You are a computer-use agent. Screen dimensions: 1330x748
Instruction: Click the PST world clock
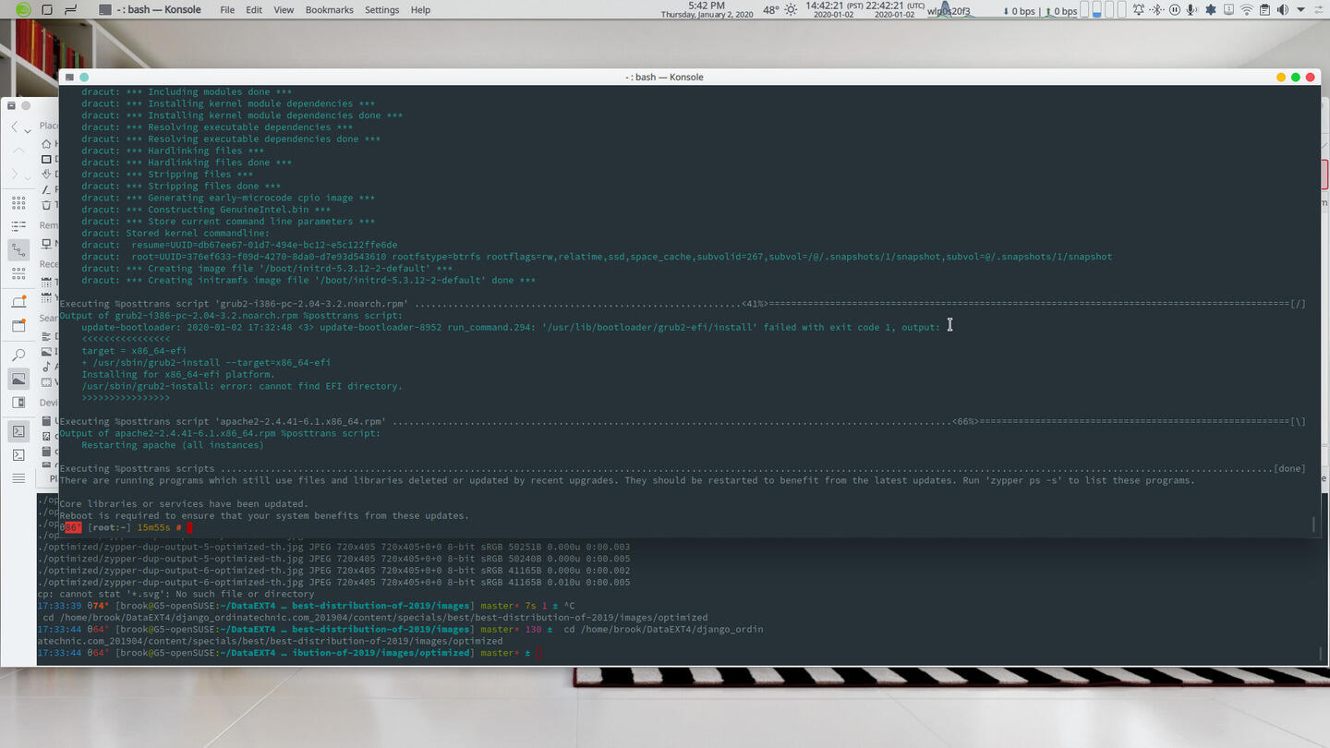coord(835,10)
